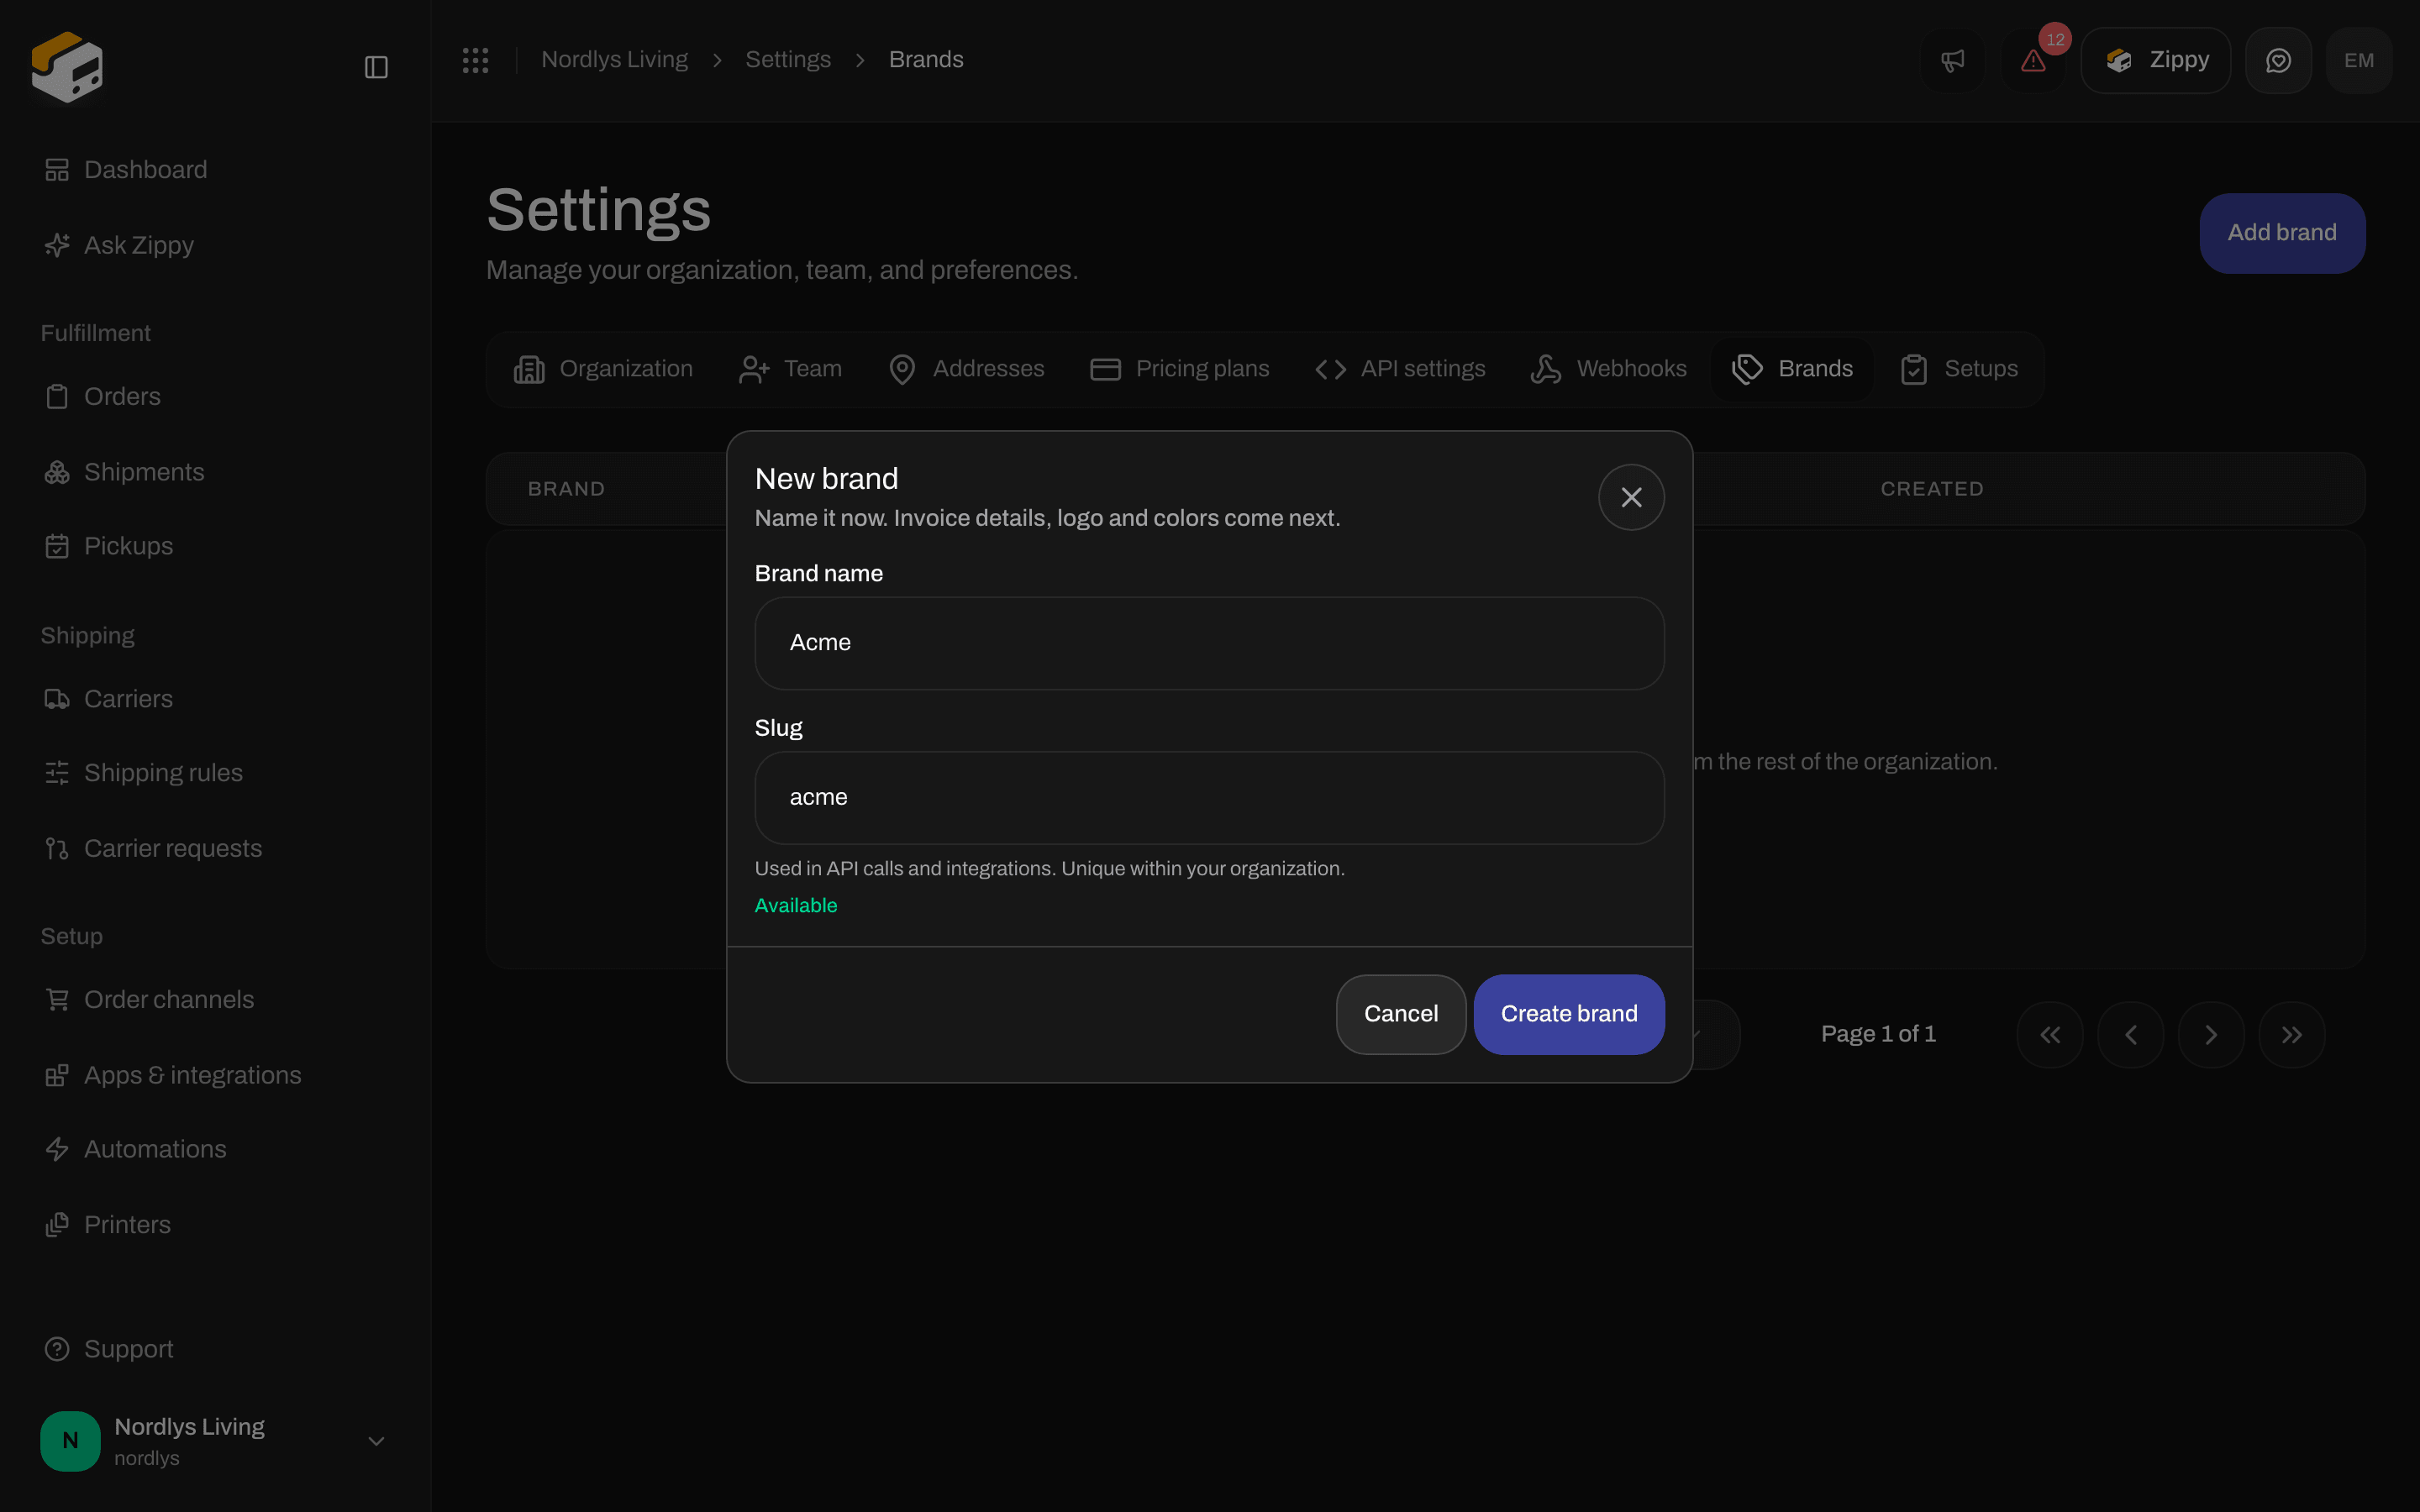Collapse the sidebar panel icon
This screenshot has height=1512, width=2420.
(x=376, y=67)
